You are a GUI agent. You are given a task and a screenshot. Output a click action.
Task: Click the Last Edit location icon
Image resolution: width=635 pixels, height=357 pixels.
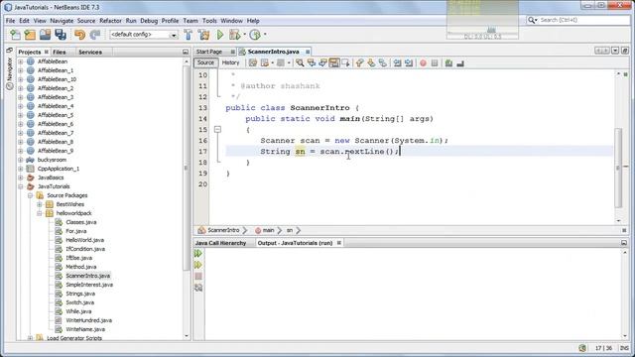253,63
